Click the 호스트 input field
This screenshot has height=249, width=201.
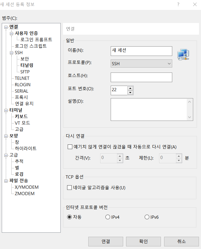click(141, 77)
